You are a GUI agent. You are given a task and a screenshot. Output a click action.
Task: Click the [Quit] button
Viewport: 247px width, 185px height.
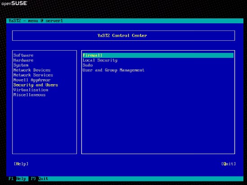tap(229, 164)
